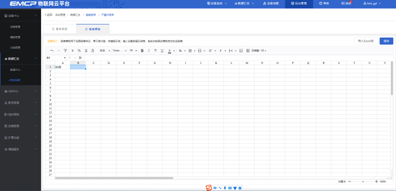Expand the 增值服务 sidebar section

point(21,149)
